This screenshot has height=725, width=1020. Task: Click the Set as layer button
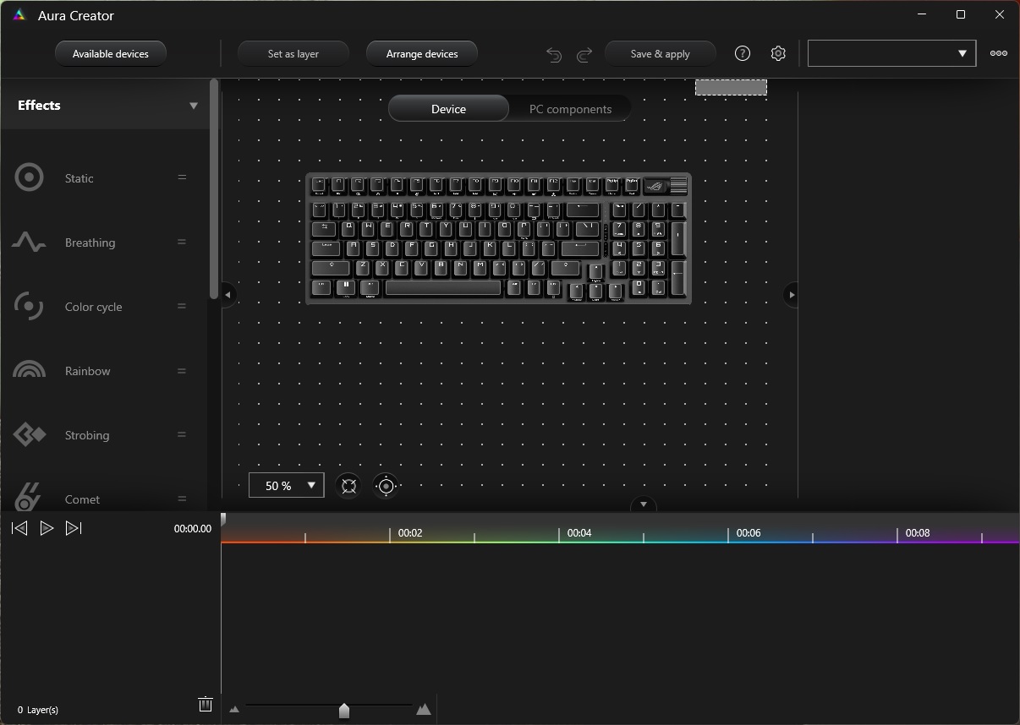coord(293,53)
